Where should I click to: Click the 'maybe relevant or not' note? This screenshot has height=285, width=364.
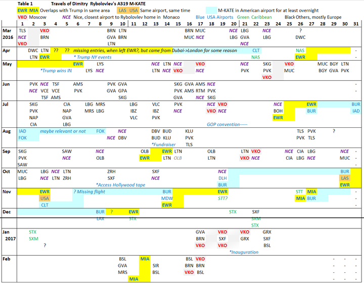coord(63,131)
